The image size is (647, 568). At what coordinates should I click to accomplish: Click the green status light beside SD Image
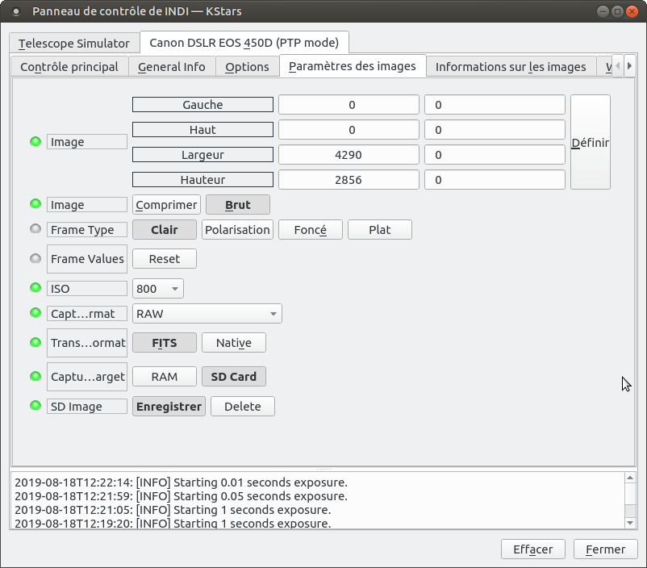coord(35,405)
